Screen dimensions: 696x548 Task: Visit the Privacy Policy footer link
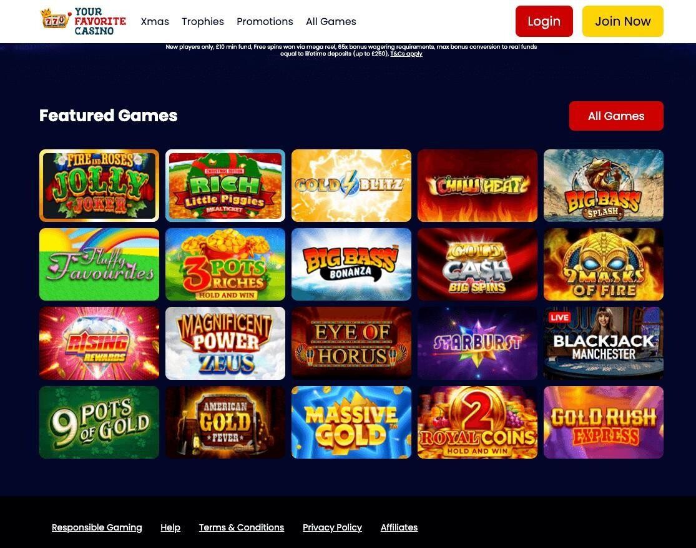pos(332,527)
